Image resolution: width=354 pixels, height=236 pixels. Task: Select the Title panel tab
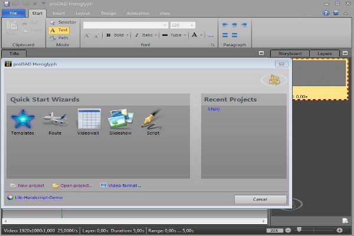(x=14, y=54)
